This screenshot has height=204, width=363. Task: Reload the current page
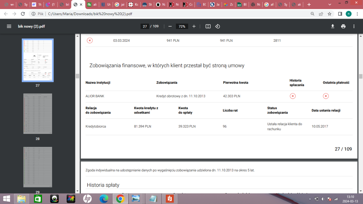23,14
